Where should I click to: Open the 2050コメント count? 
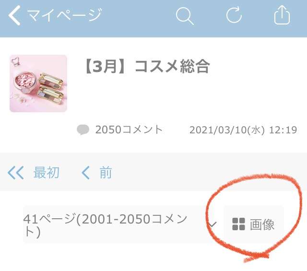[129, 130]
